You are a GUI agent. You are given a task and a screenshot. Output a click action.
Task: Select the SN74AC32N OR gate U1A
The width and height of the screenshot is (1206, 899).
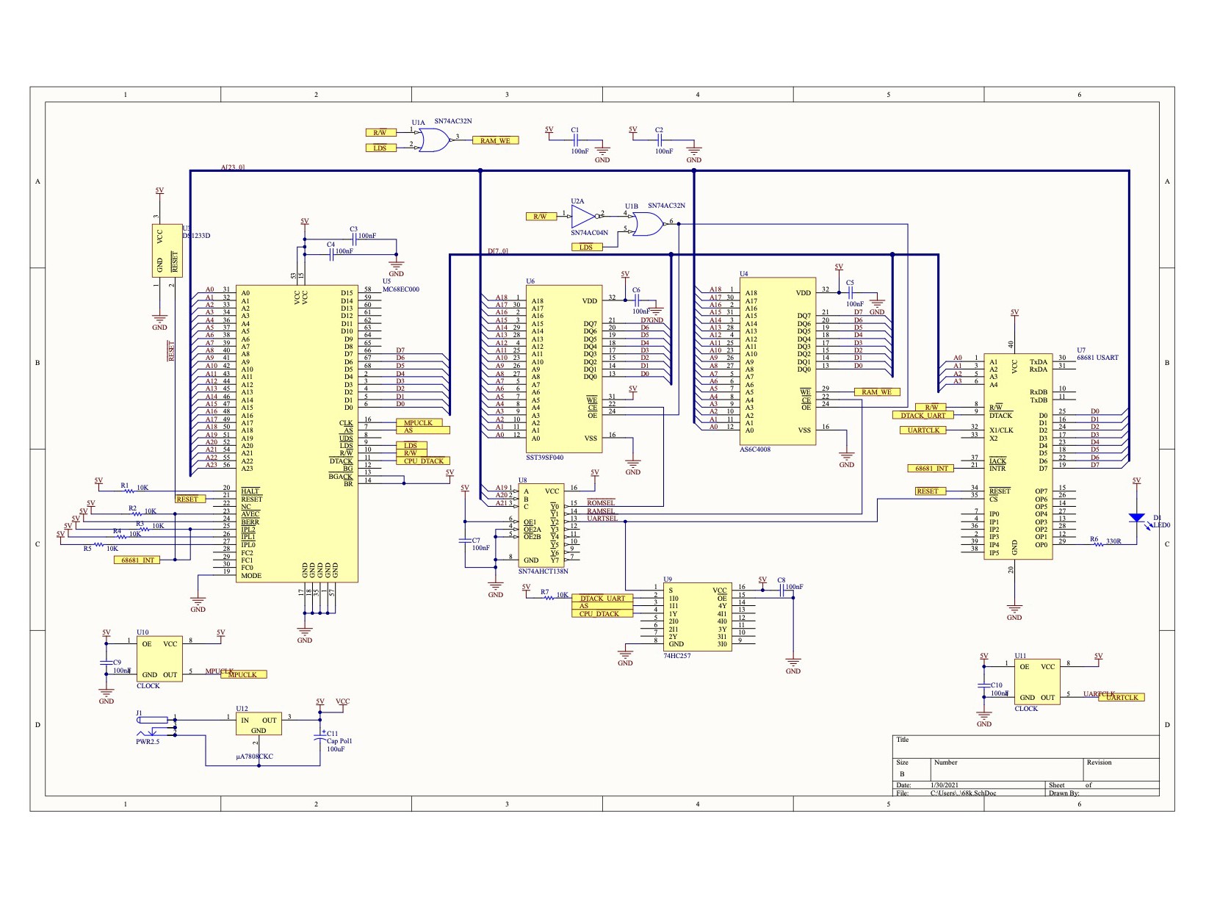pyautogui.click(x=436, y=140)
